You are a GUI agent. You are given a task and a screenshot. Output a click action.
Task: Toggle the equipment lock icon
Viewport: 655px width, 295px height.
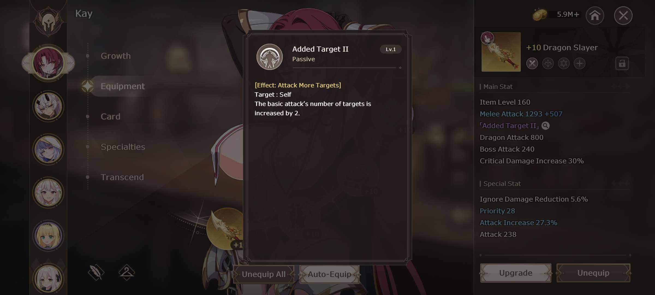point(622,63)
